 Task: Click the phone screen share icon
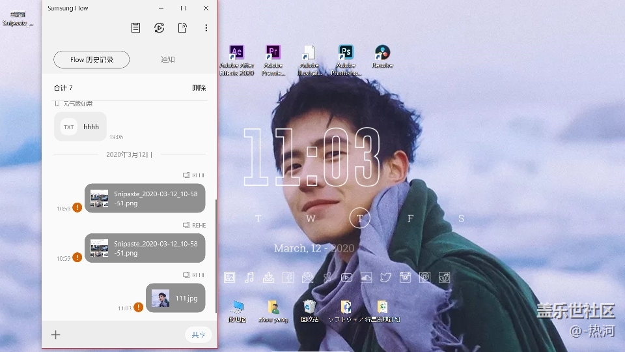[182, 28]
